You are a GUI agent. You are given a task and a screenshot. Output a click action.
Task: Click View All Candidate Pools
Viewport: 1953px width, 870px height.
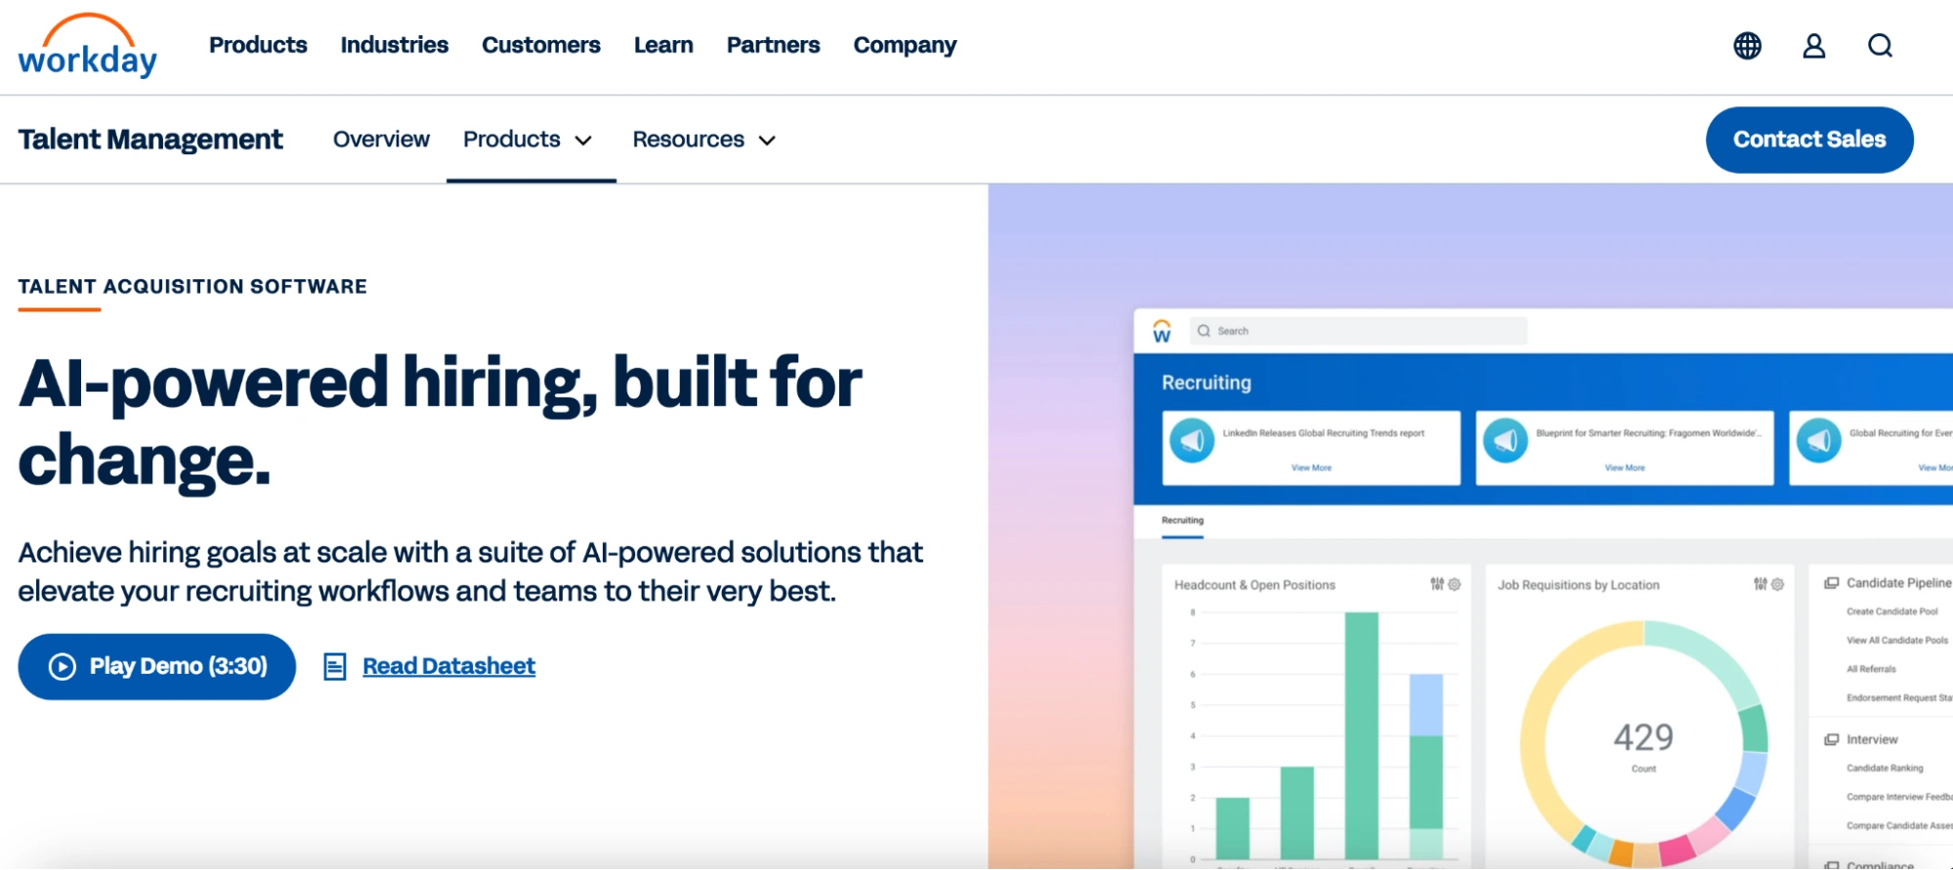click(1897, 641)
